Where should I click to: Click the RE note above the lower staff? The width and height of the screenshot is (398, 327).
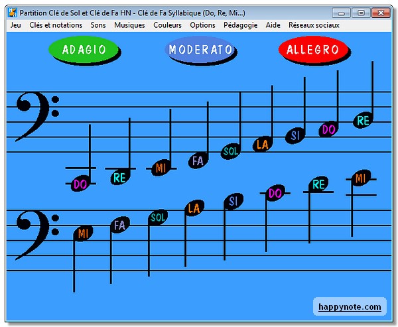[318, 184]
